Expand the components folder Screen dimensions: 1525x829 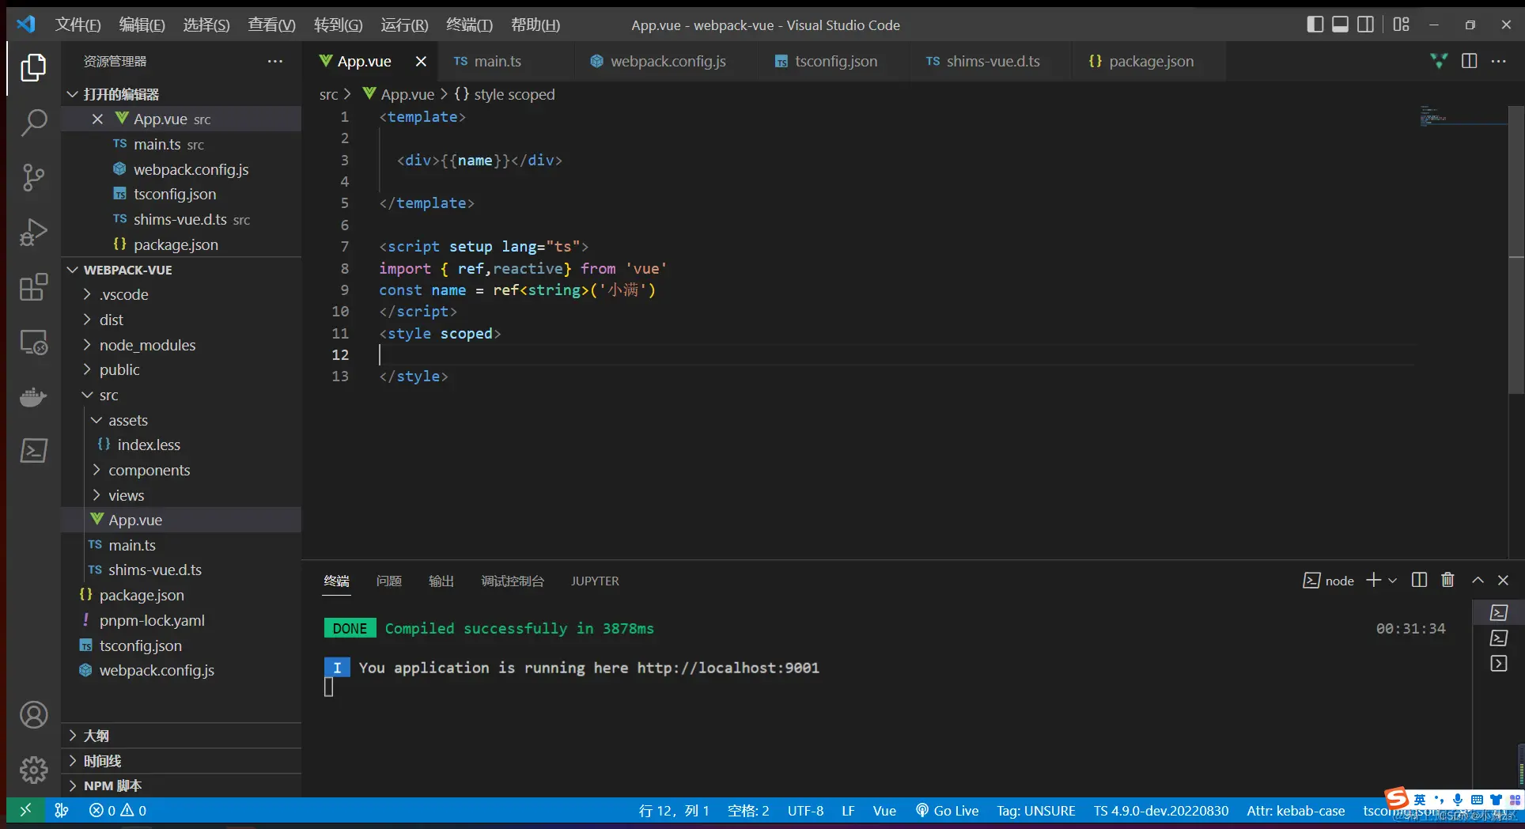click(181, 470)
